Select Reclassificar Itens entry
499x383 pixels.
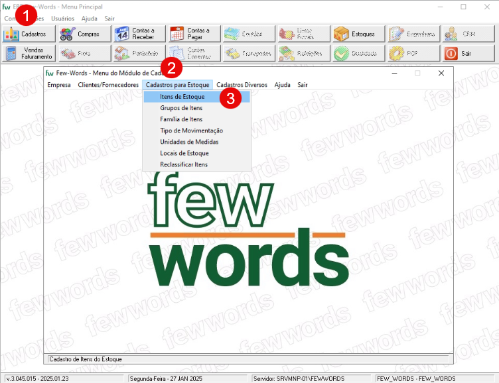196,164
